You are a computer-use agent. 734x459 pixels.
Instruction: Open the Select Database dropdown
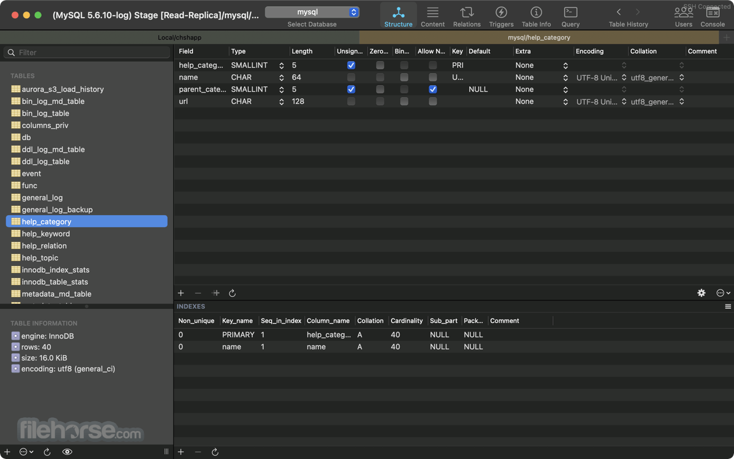(312, 12)
